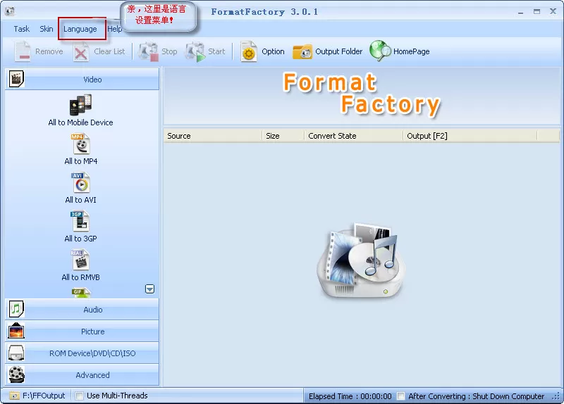This screenshot has width=564, height=404.
Task: Click the Elapsed Time status text
Action: click(x=350, y=396)
